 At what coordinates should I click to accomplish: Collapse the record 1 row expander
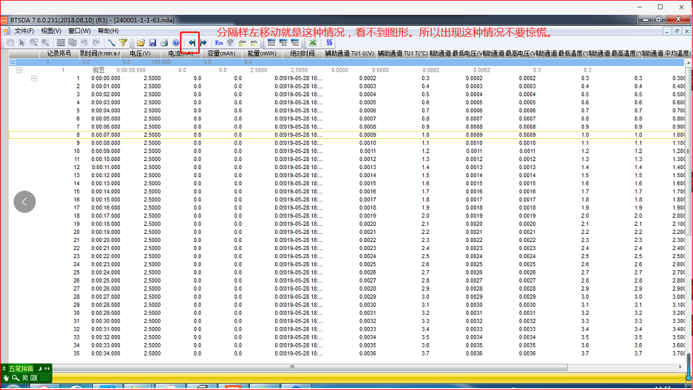pos(34,78)
